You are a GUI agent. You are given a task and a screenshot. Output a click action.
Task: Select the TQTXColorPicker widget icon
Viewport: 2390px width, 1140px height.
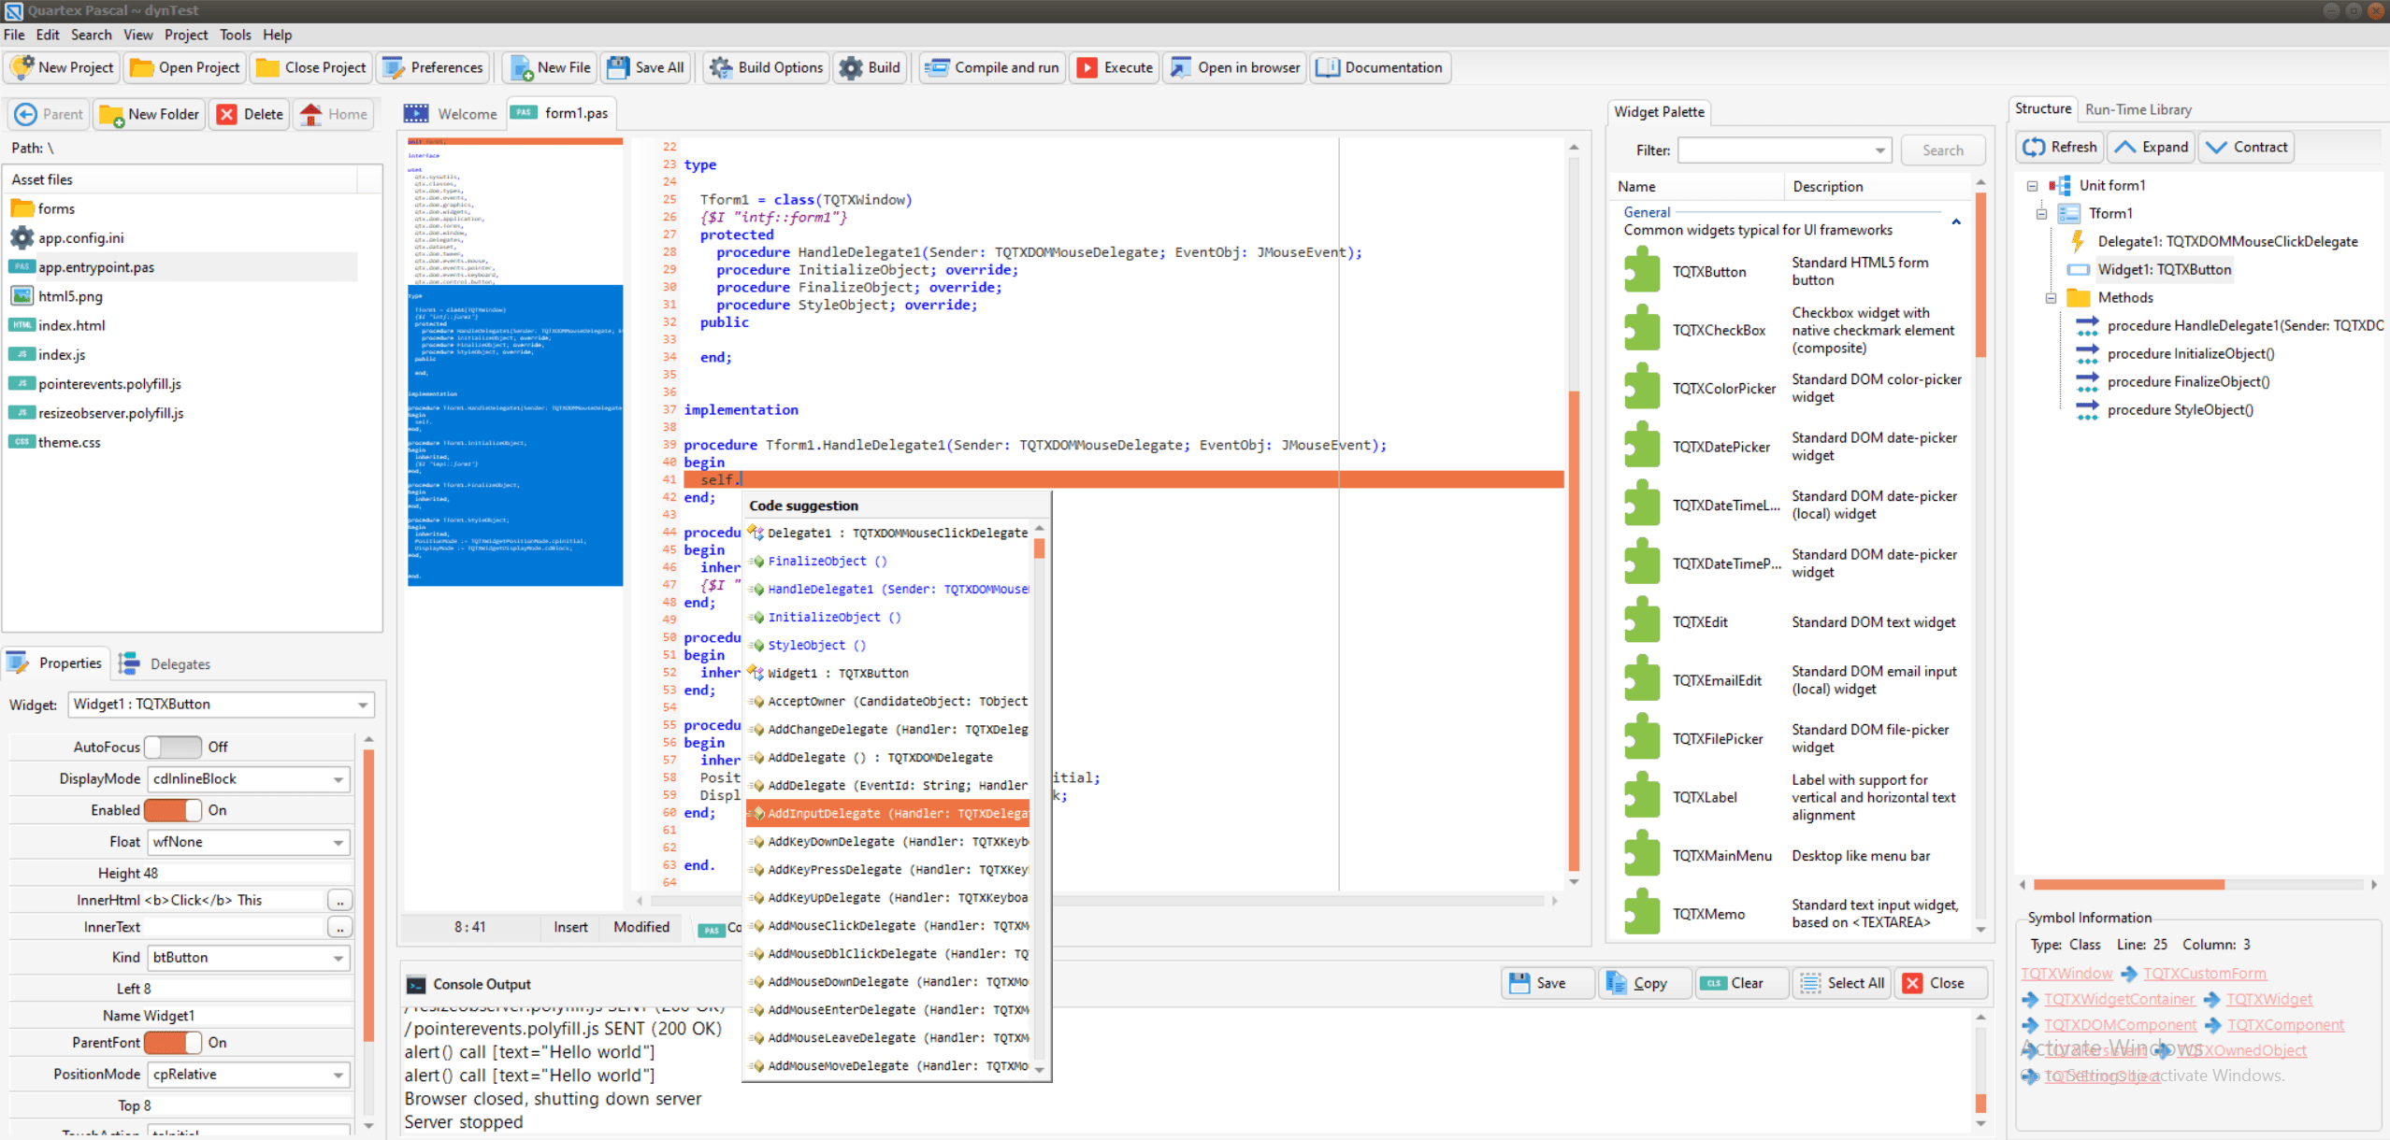[x=1642, y=388]
